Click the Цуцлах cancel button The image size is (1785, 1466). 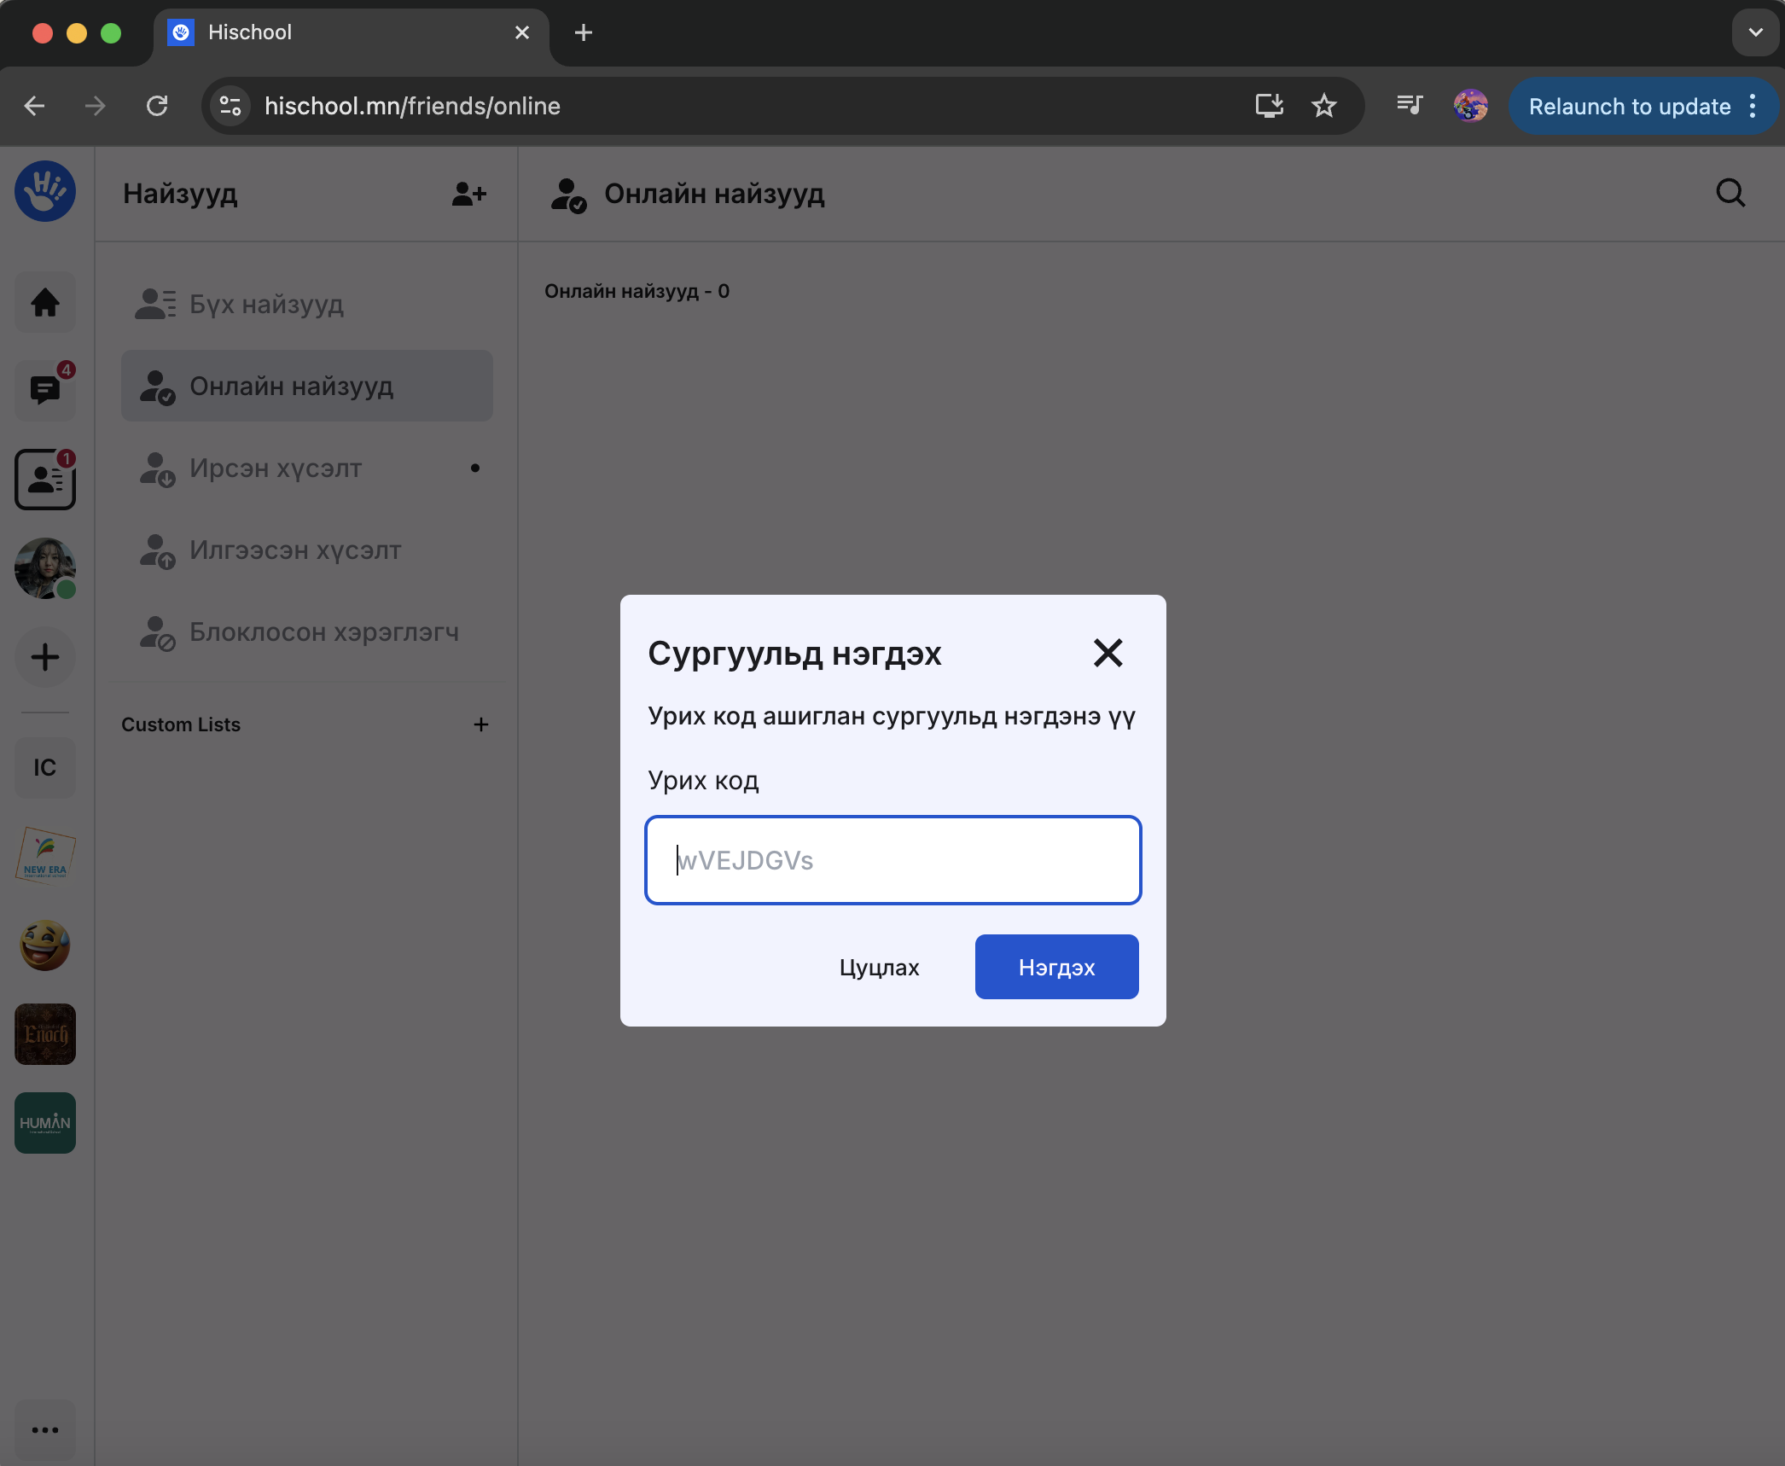coord(879,967)
